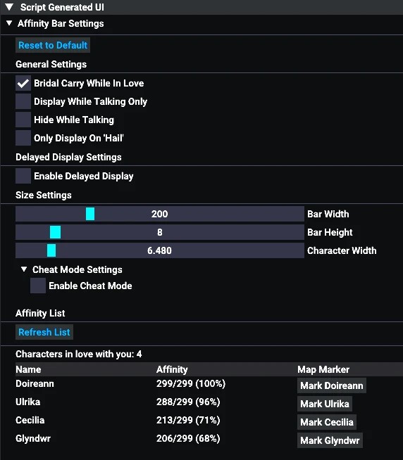
Task: Click the Name column header
Action: click(x=28, y=369)
